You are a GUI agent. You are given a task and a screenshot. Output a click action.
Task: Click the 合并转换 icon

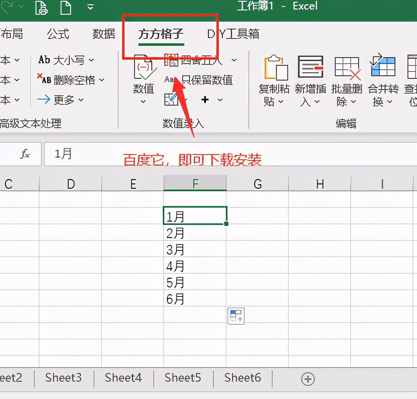point(383,65)
